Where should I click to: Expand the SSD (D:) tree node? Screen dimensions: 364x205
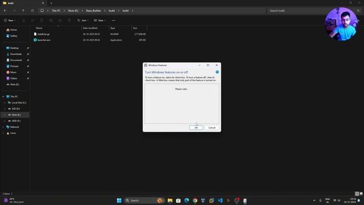(5, 109)
